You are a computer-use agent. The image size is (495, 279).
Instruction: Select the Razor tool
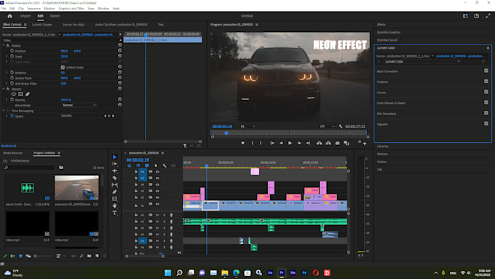114,178
